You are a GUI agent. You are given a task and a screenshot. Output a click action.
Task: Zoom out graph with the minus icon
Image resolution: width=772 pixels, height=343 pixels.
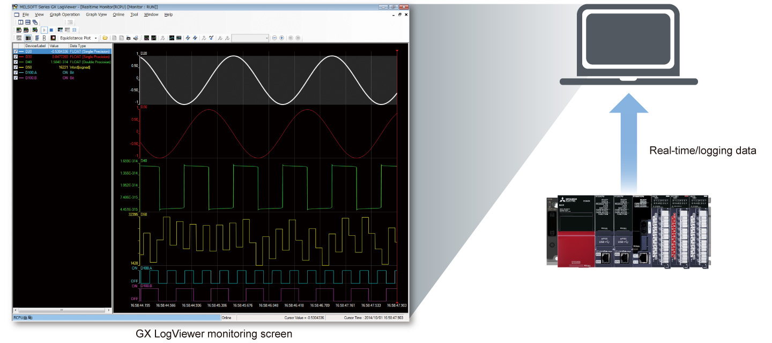click(x=274, y=38)
